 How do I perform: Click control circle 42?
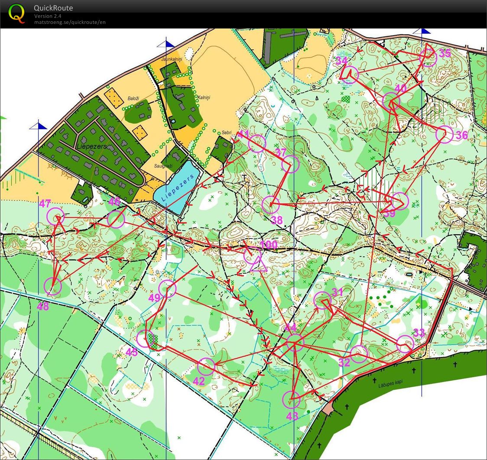pyautogui.click(x=206, y=366)
